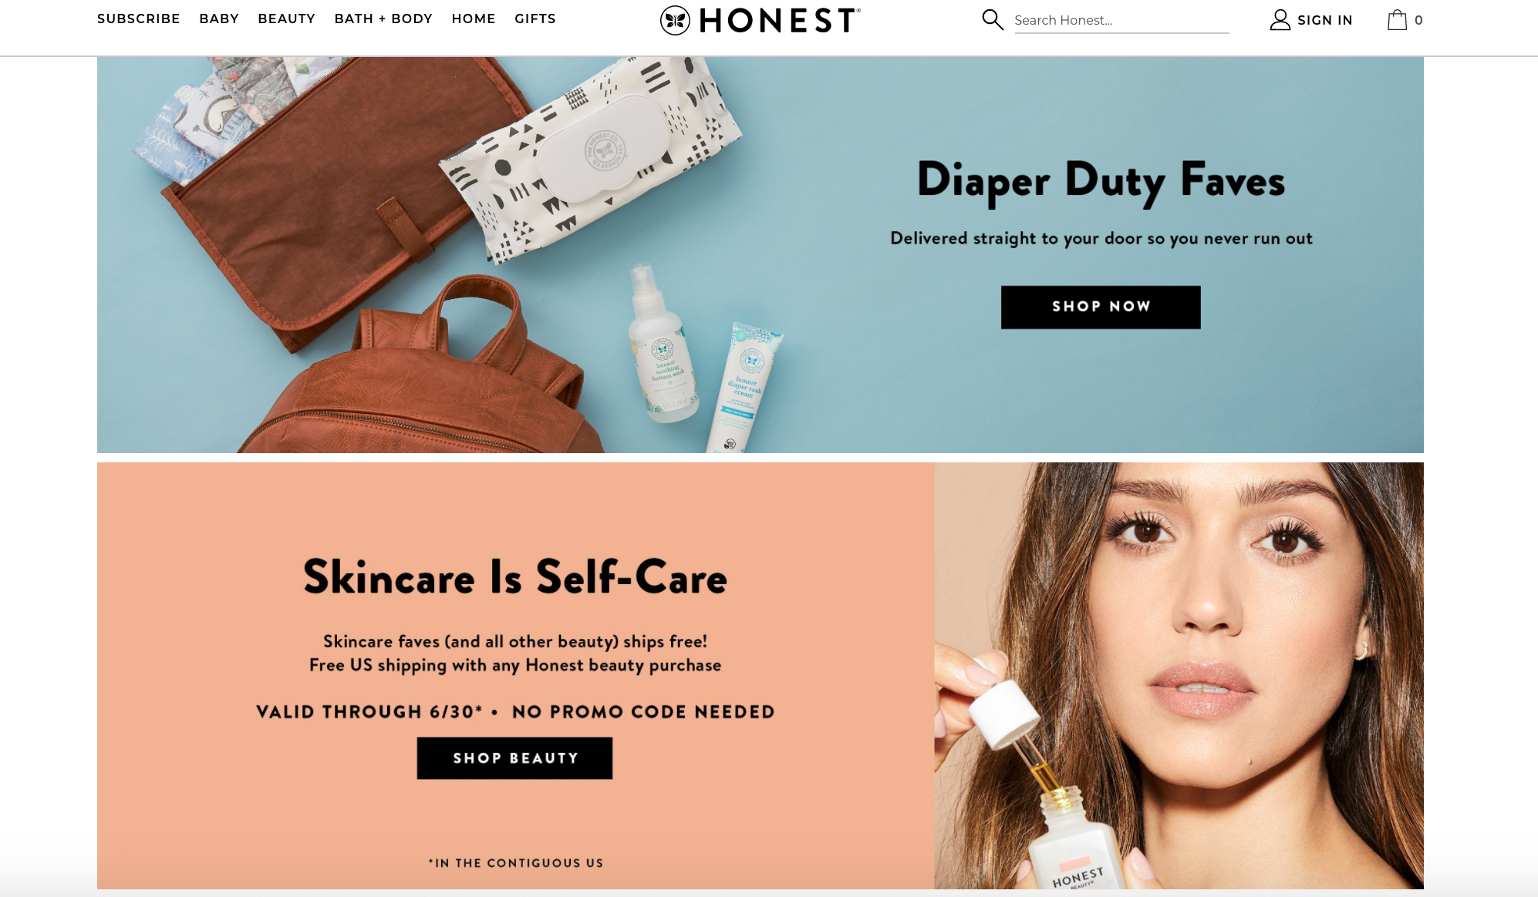
Task: Click the Shop Beauty button
Action: tap(514, 758)
